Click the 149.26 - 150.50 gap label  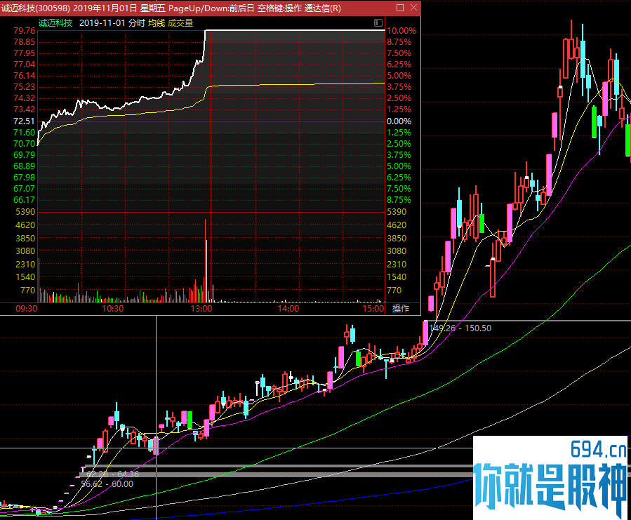pos(460,328)
